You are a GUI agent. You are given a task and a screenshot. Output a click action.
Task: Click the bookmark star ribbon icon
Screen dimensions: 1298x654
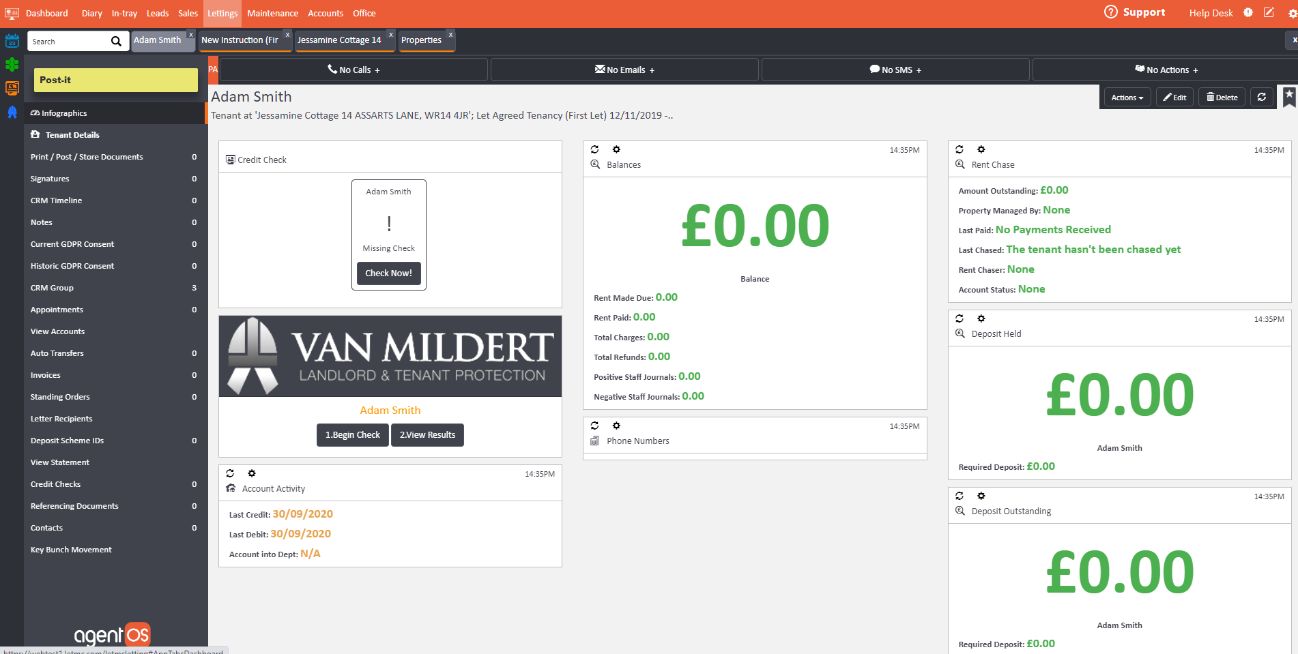[1288, 96]
